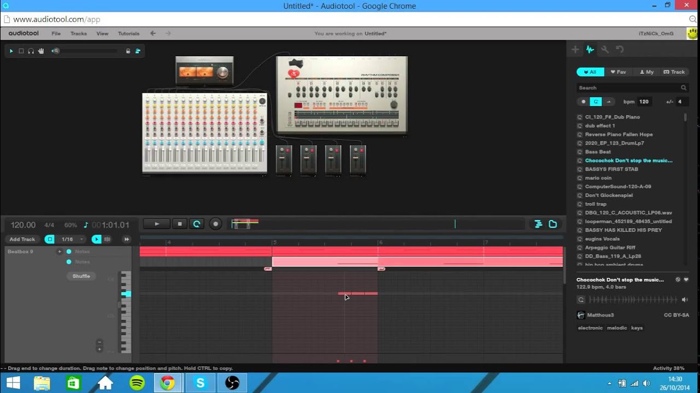Expand Beatbox 9 track with plus icon
This screenshot has height=393, width=700.
coord(60,252)
